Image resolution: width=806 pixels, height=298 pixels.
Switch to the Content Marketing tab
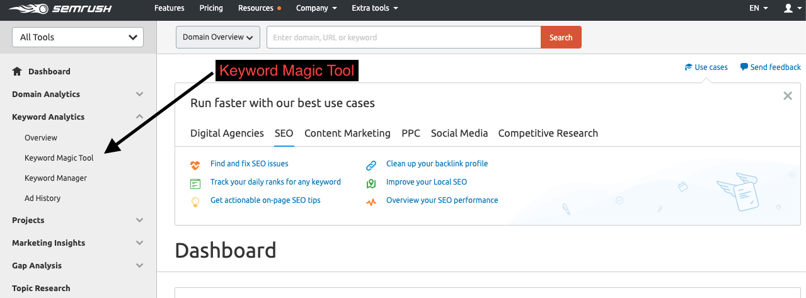[347, 133]
